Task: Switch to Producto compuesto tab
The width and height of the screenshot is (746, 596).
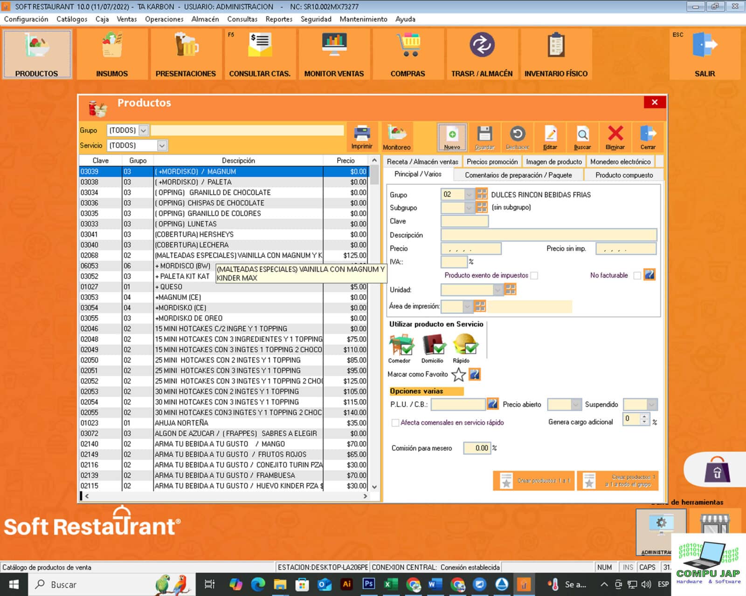Action: [624, 175]
